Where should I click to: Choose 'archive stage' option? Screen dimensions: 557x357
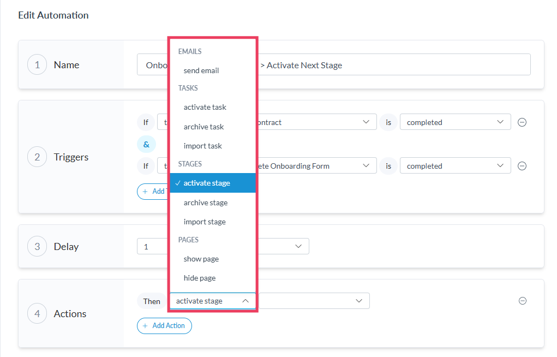click(206, 203)
